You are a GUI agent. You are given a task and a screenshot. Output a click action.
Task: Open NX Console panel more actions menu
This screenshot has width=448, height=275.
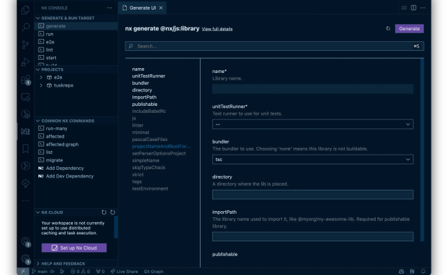(x=110, y=8)
